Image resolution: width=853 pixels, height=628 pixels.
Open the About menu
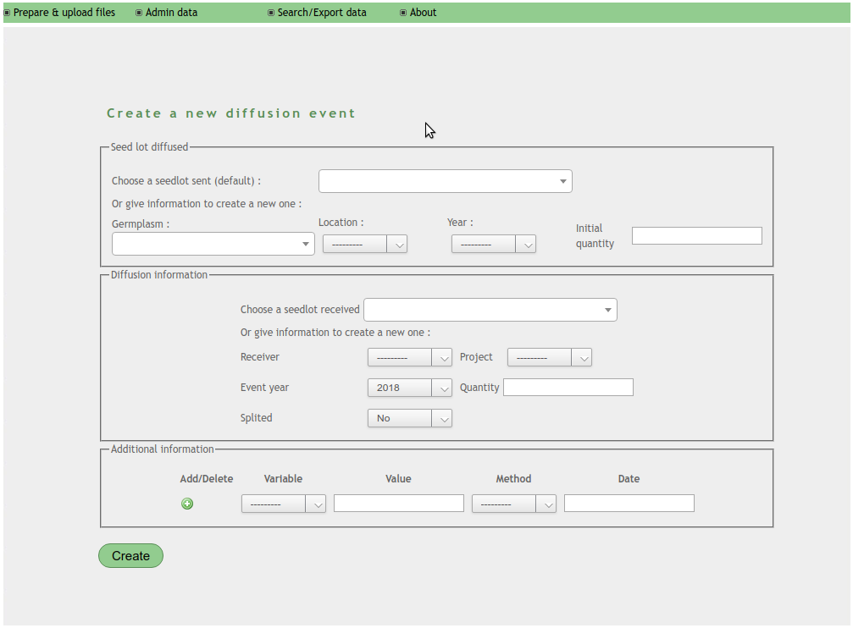click(418, 13)
